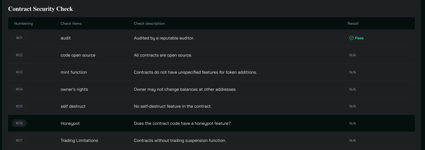Screen dimensions: 425x150
Task: Click the Check description column header
Action: [x=149, y=24]
